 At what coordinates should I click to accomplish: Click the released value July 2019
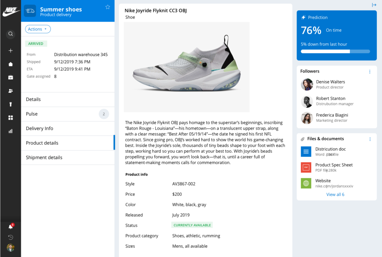181,215
